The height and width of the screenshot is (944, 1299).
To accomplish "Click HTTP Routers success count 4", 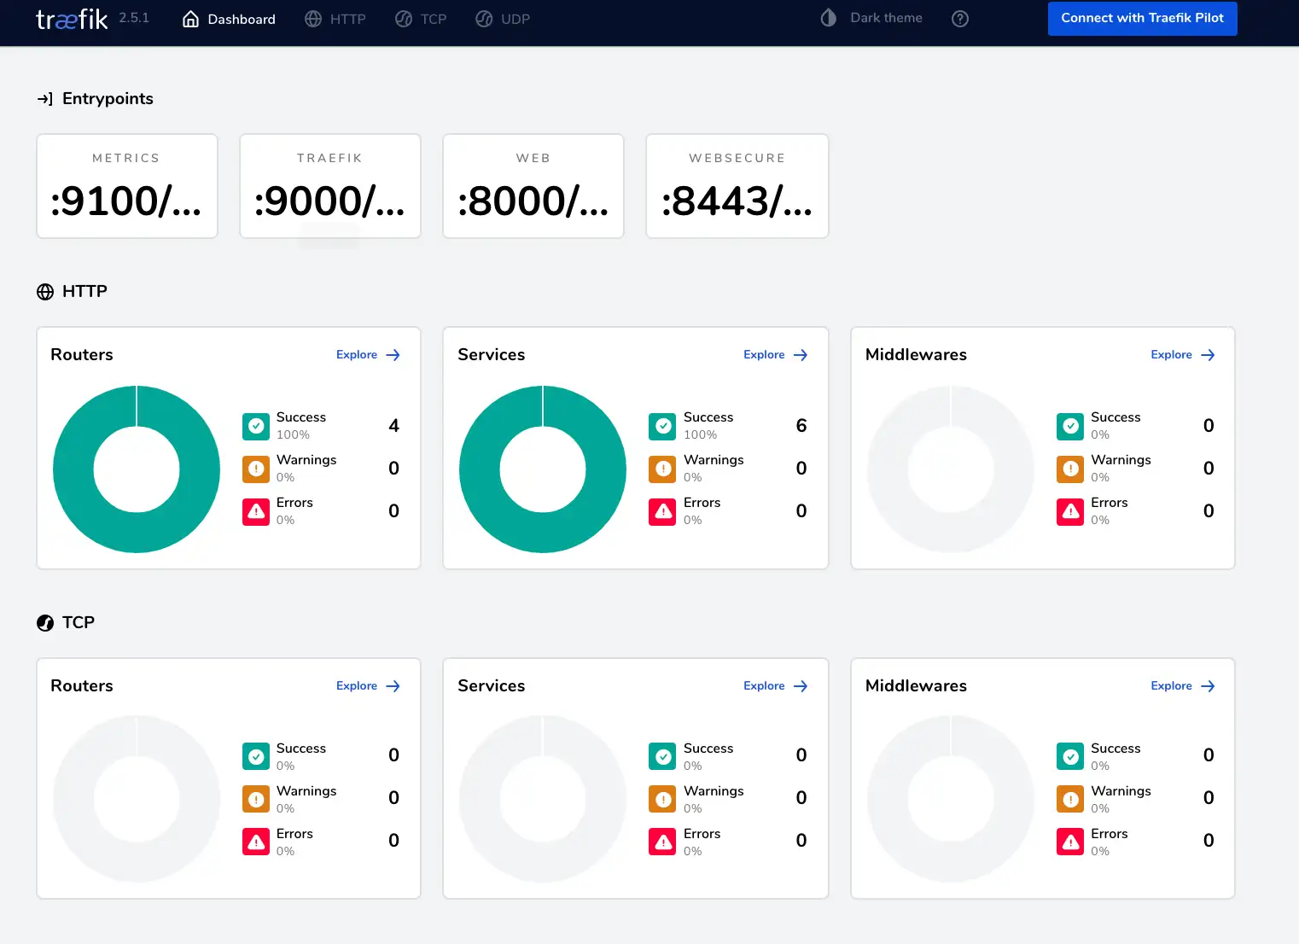I will pos(393,426).
